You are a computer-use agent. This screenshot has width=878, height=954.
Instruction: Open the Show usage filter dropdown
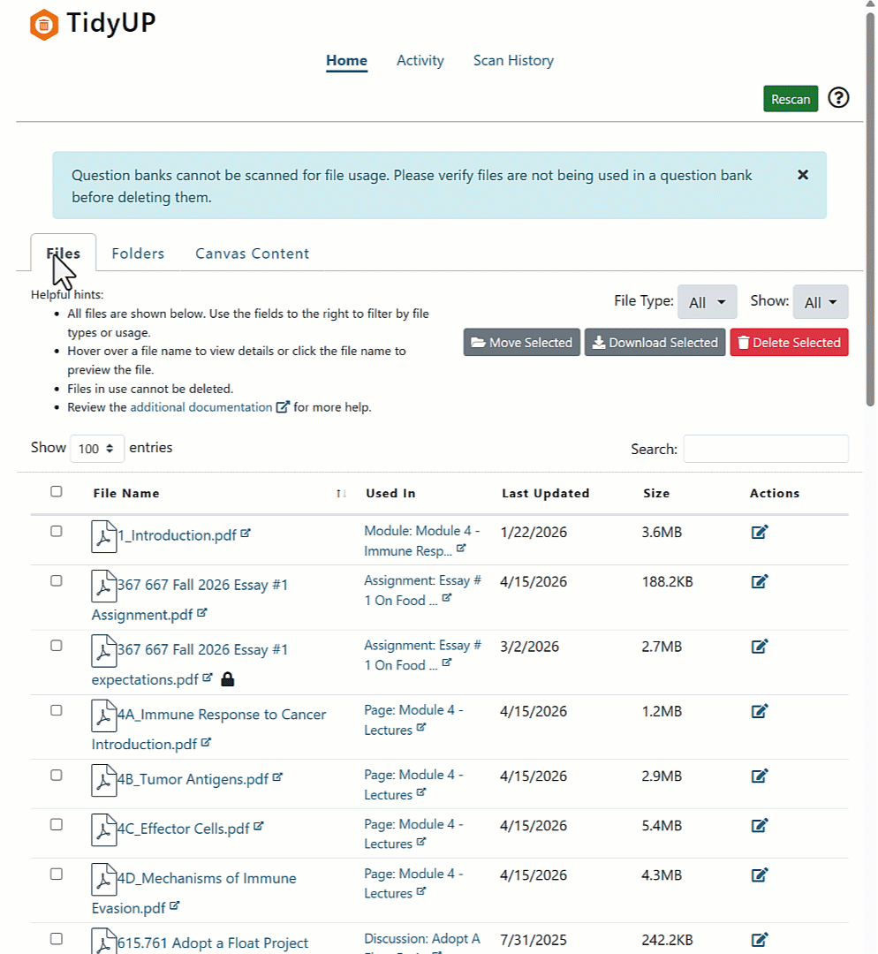tap(821, 302)
